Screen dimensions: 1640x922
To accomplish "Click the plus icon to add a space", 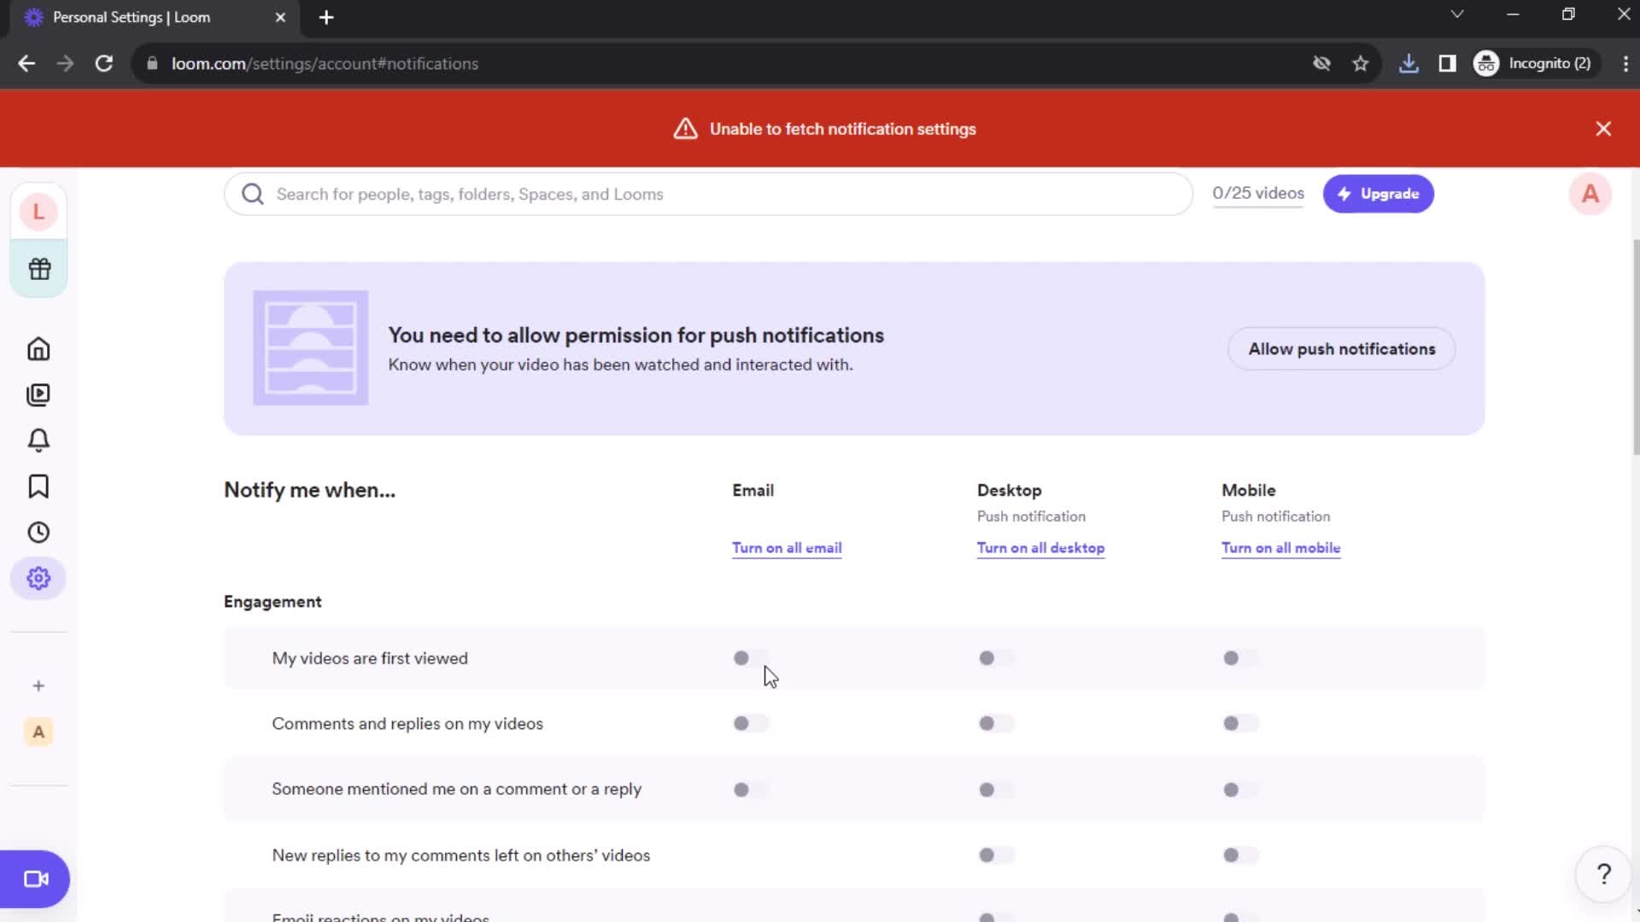I will (x=38, y=686).
